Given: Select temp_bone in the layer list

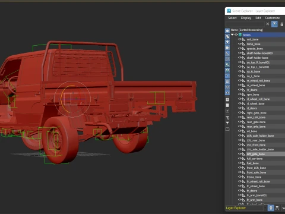Looking at the screenshot, I should (x=254, y=44).
